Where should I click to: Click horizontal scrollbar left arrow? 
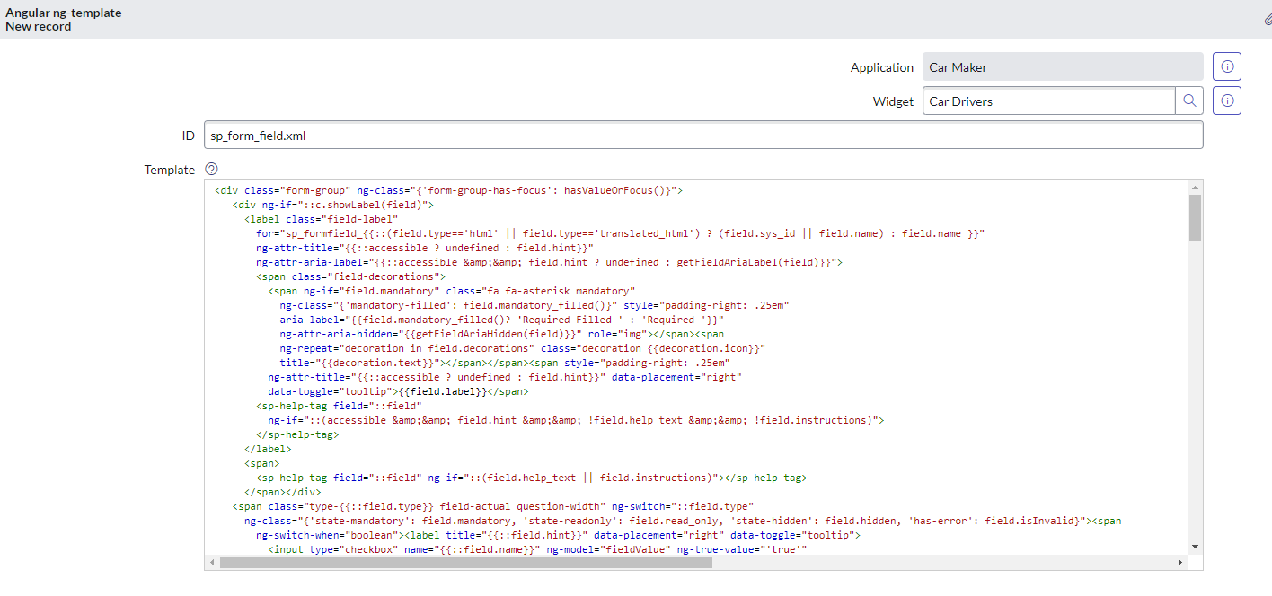[x=212, y=563]
